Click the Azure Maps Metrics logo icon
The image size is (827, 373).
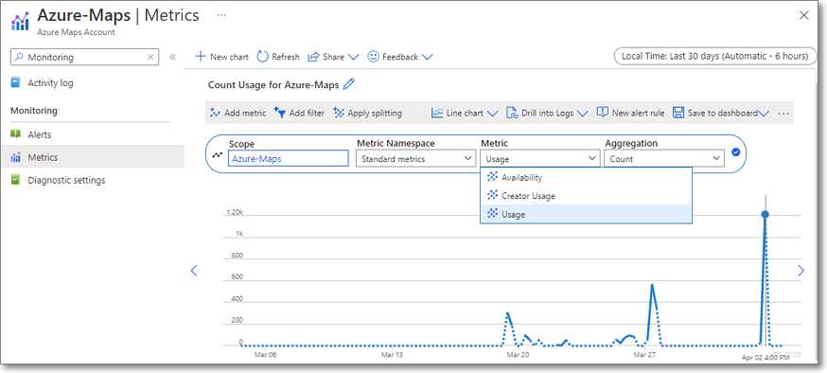pyautogui.click(x=20, y=21)
